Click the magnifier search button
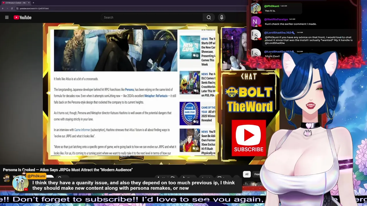Image resolution: width=367 pixels, height=206 pixels. (x=209, y=17)
